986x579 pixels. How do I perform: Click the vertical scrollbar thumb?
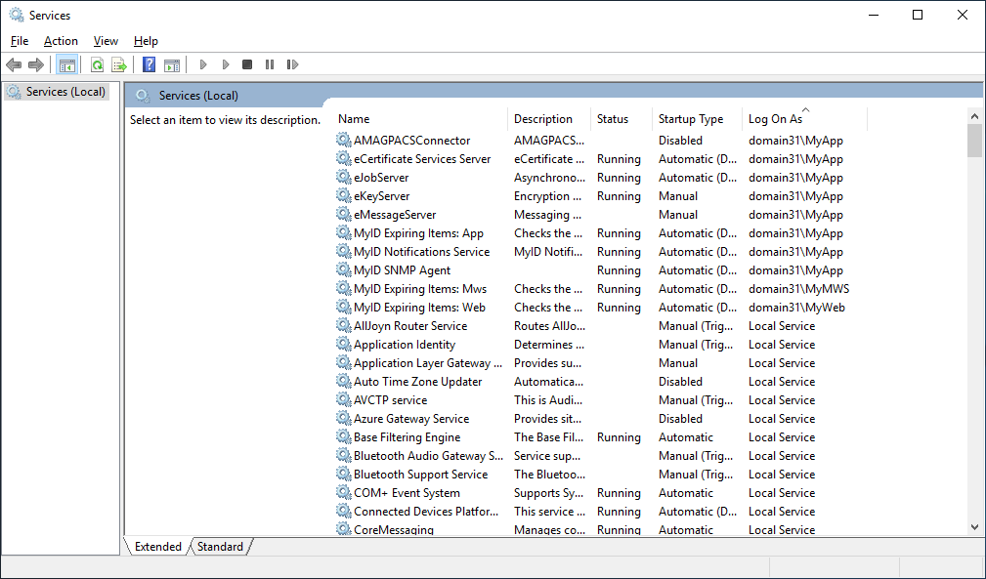[974, 141]
